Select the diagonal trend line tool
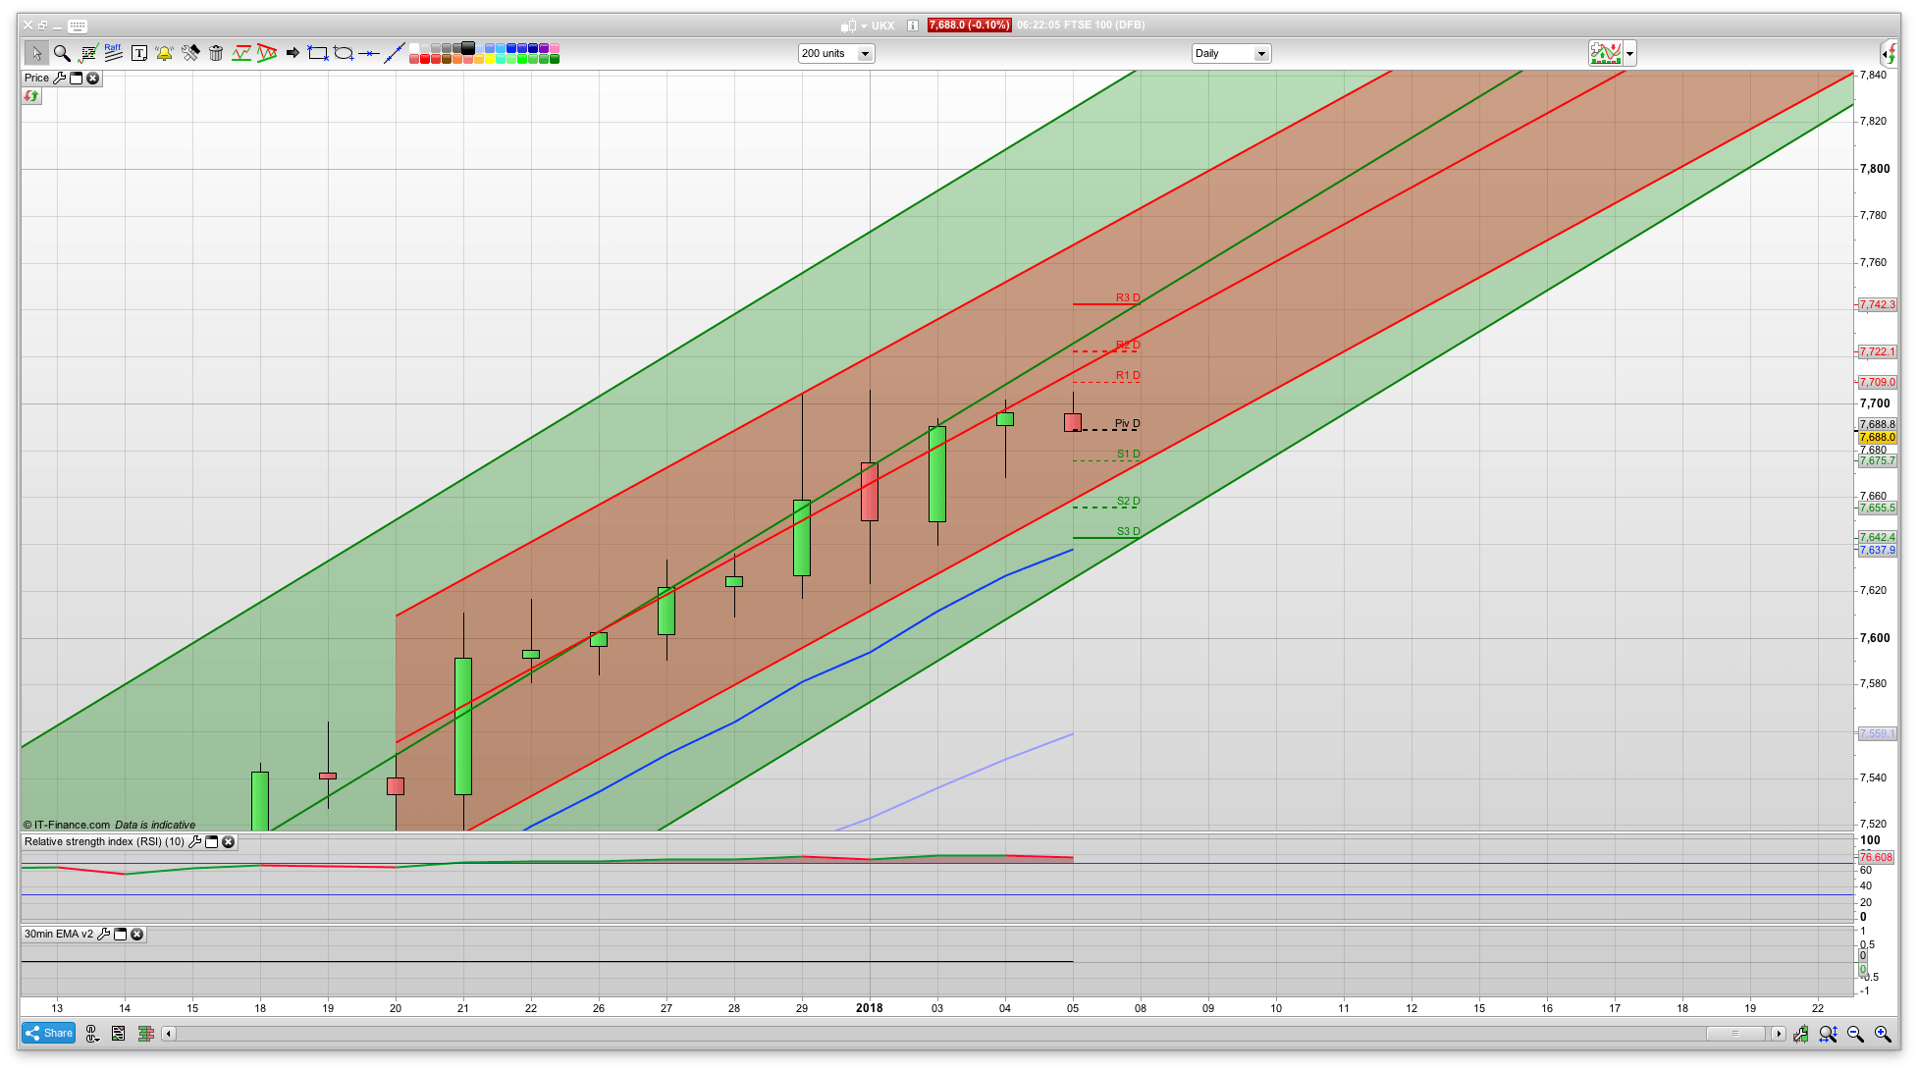 point(395,53)
